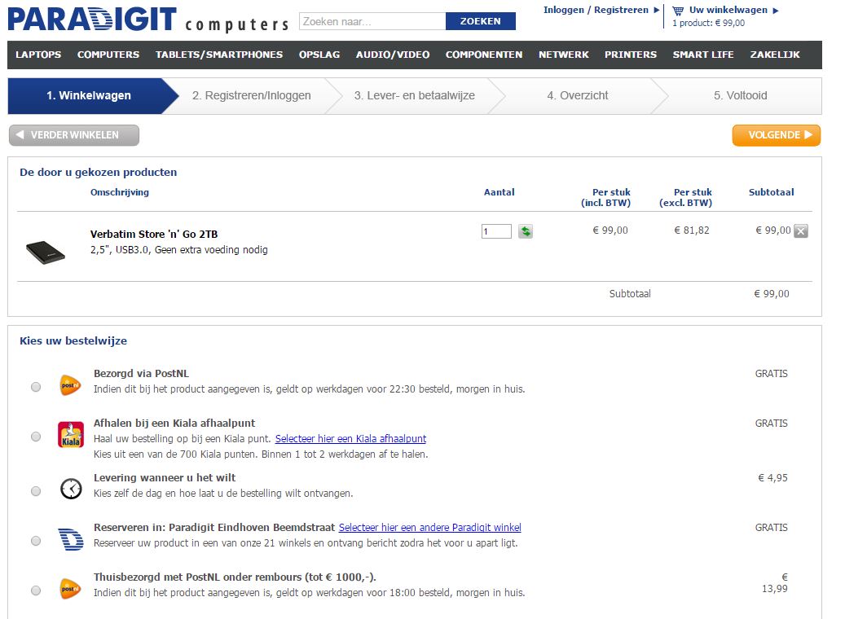The height and width of the screenshot is (619, 845).
Task: Open the Smart Life menu
Action: tap(703, 55)
